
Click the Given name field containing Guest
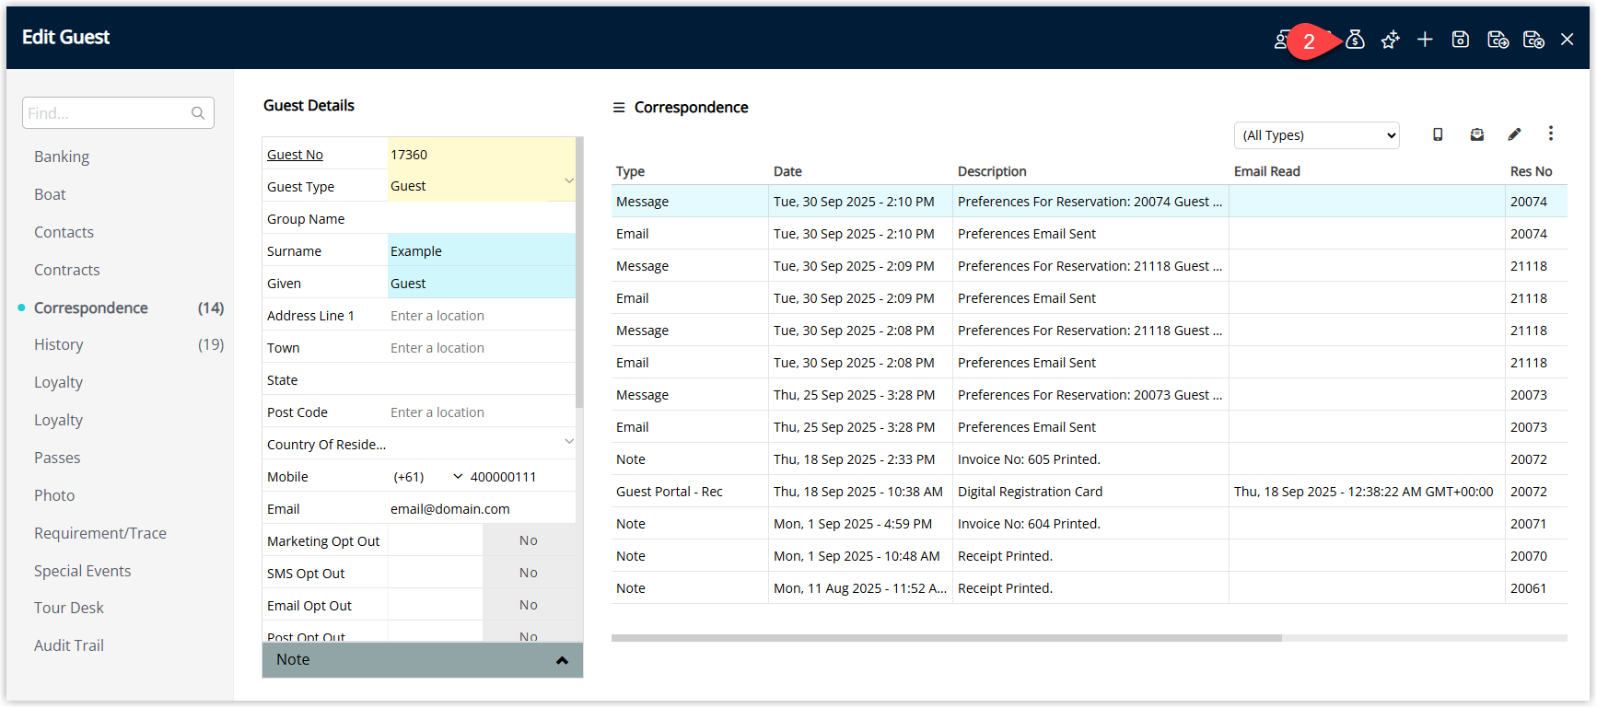482,283
